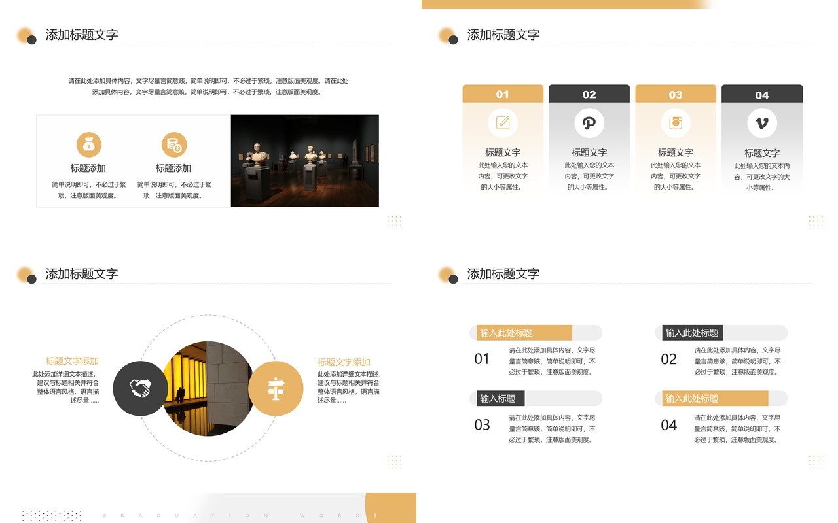Select 标题添加 text under the money bag icon

[x=88, y=168]
